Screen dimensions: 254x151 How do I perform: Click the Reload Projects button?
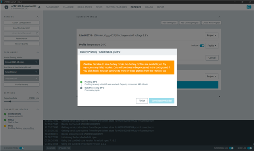(x=169, y=23)
